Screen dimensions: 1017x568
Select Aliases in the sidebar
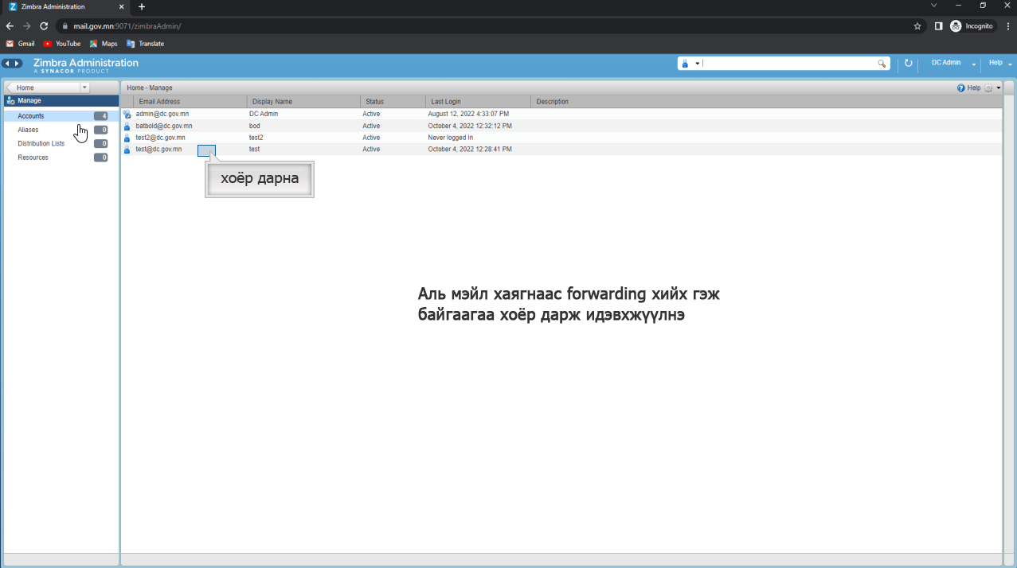pos(28,130)
